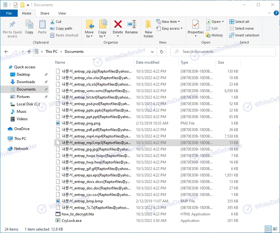This screenshot has width=280, height=233.
Task: Click the Refresh button beside address bar
Action: click(161, 52)
